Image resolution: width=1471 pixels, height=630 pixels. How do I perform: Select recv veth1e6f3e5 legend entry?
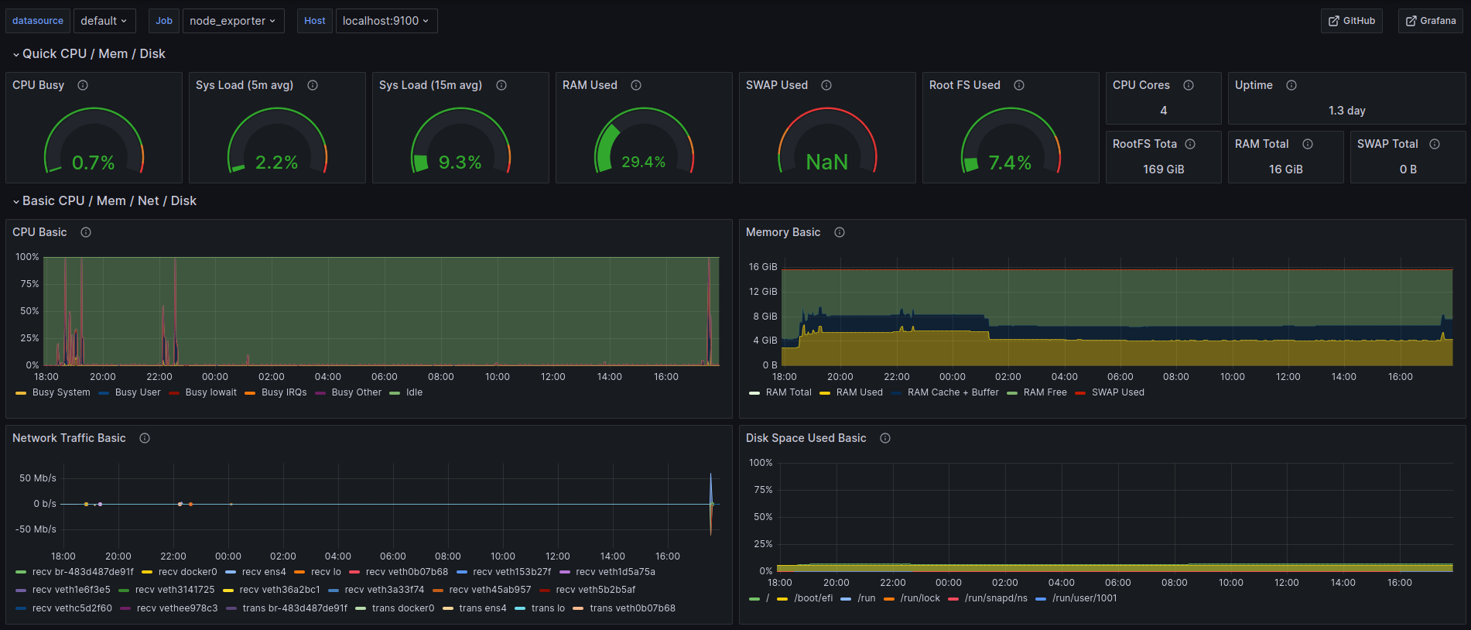pyautogui.click(x=71, y=590)
